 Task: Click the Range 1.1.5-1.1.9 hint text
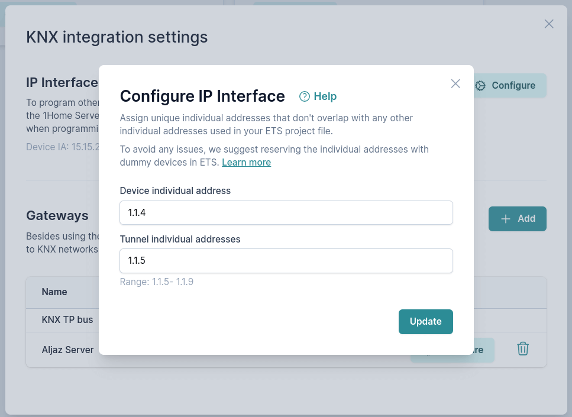pyautogui.click(x=157, y=282)
